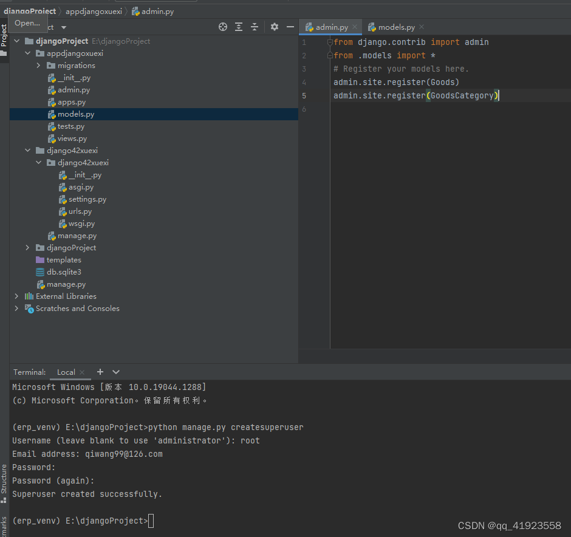The width and height of the screenshot is (571, 537).
Task: Toggle the Project side panel tab
Action: pos(4,33)
